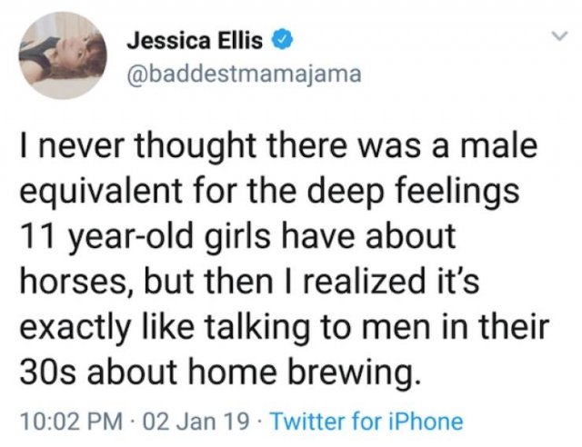Click the blue verified checkmark badge
This screenshot has height=447, width=582.
283,40
